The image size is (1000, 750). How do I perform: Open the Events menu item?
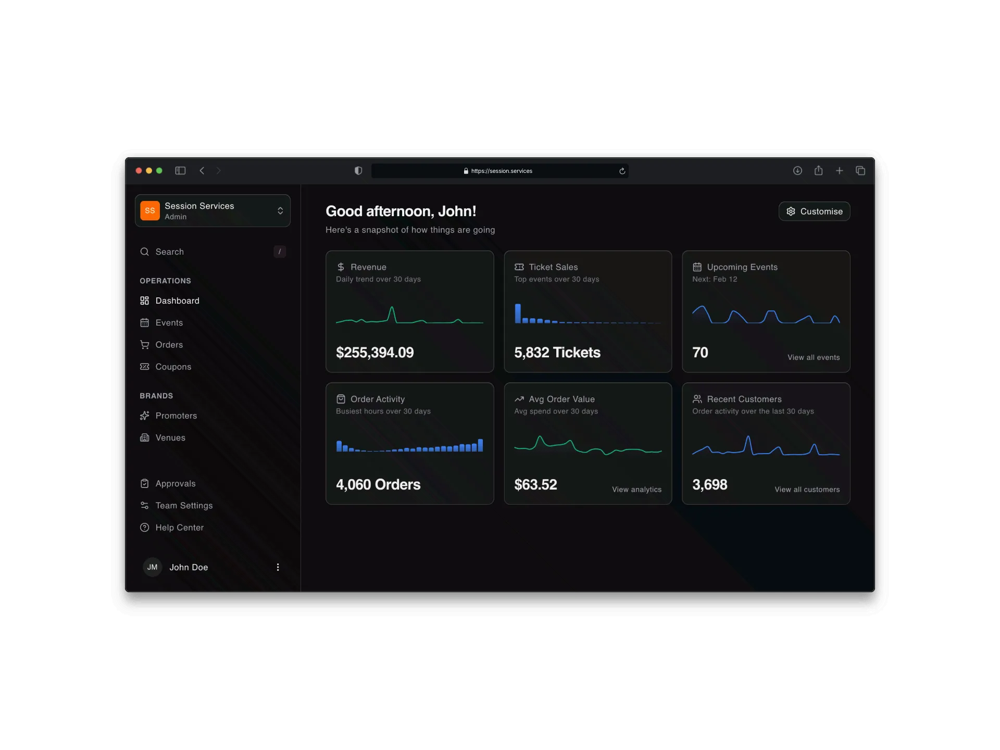(x=169, y=323)
